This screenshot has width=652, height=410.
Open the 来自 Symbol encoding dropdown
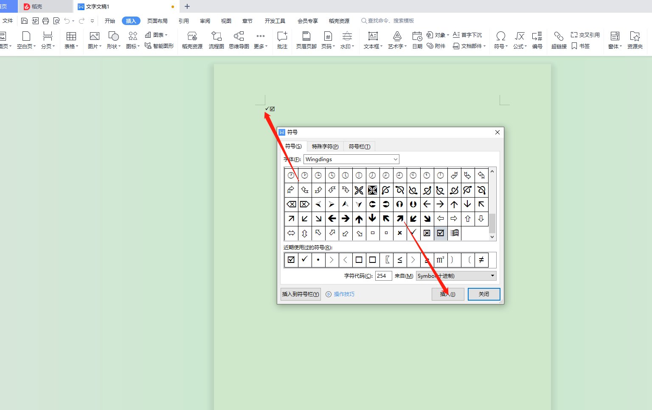(456, 276)
